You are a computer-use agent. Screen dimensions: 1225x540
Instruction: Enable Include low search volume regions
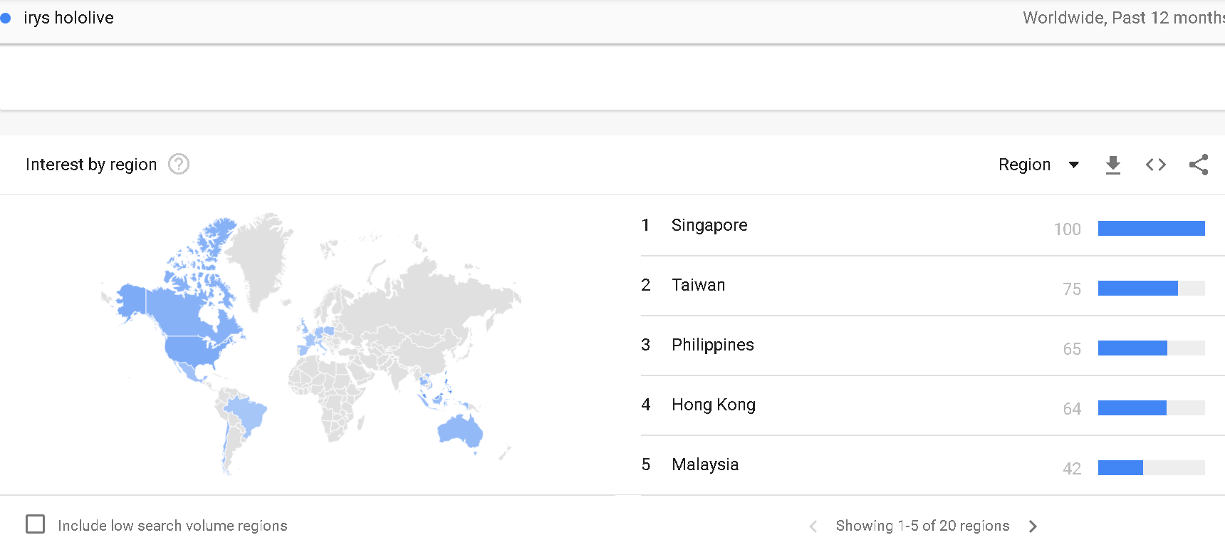[x=36, y=525]
